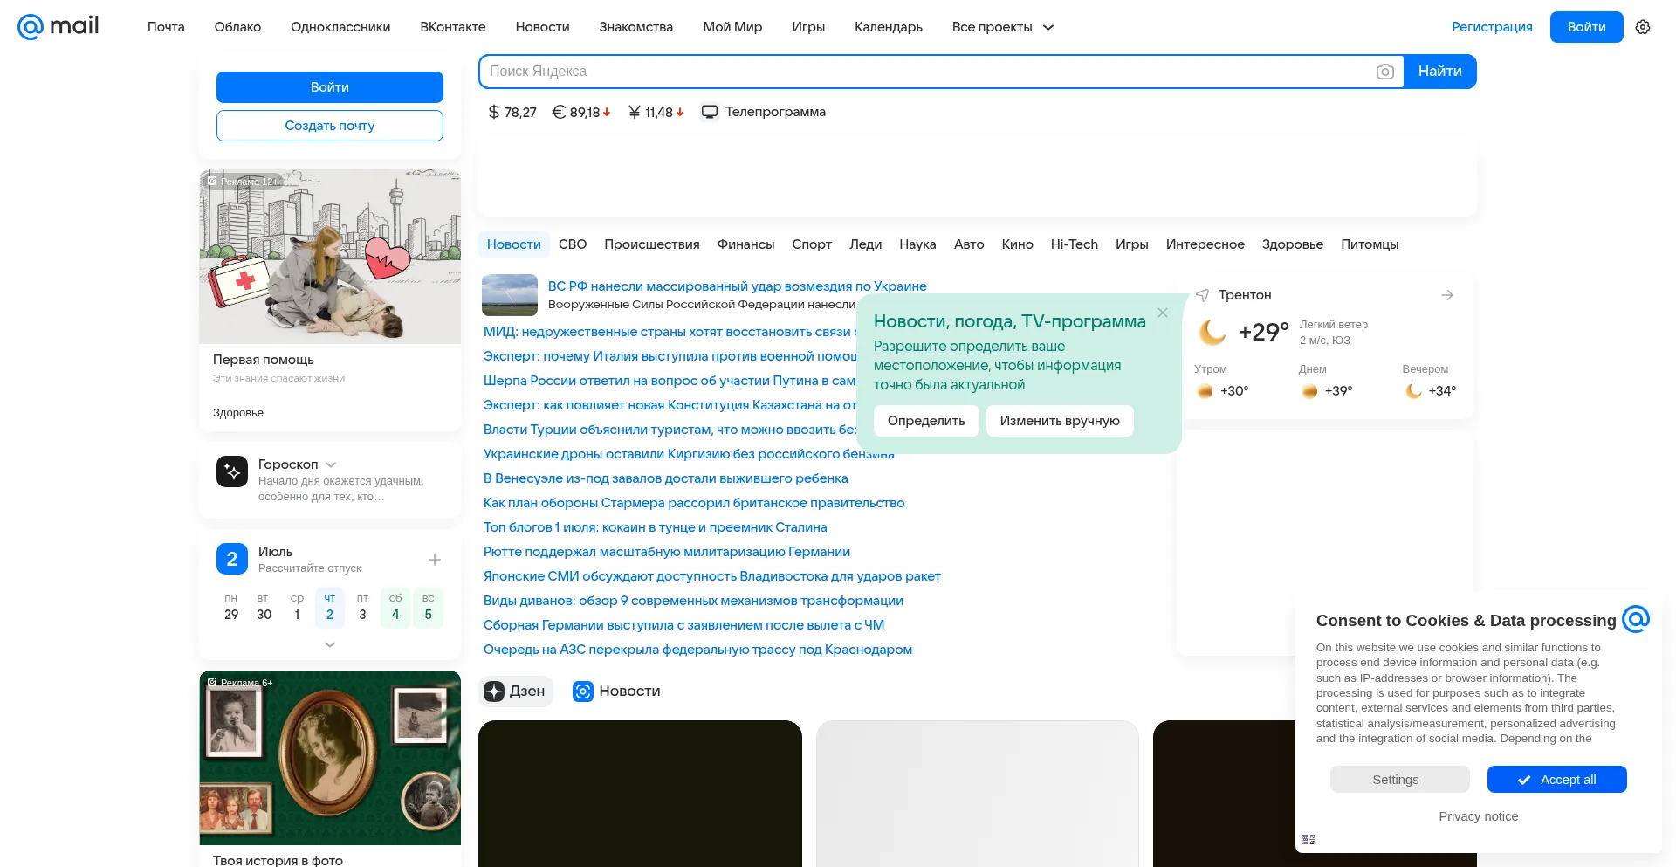This screenshot has height=867, width=1676.
Task: Open the Наука news tab
Action: (x=917, y=244)
